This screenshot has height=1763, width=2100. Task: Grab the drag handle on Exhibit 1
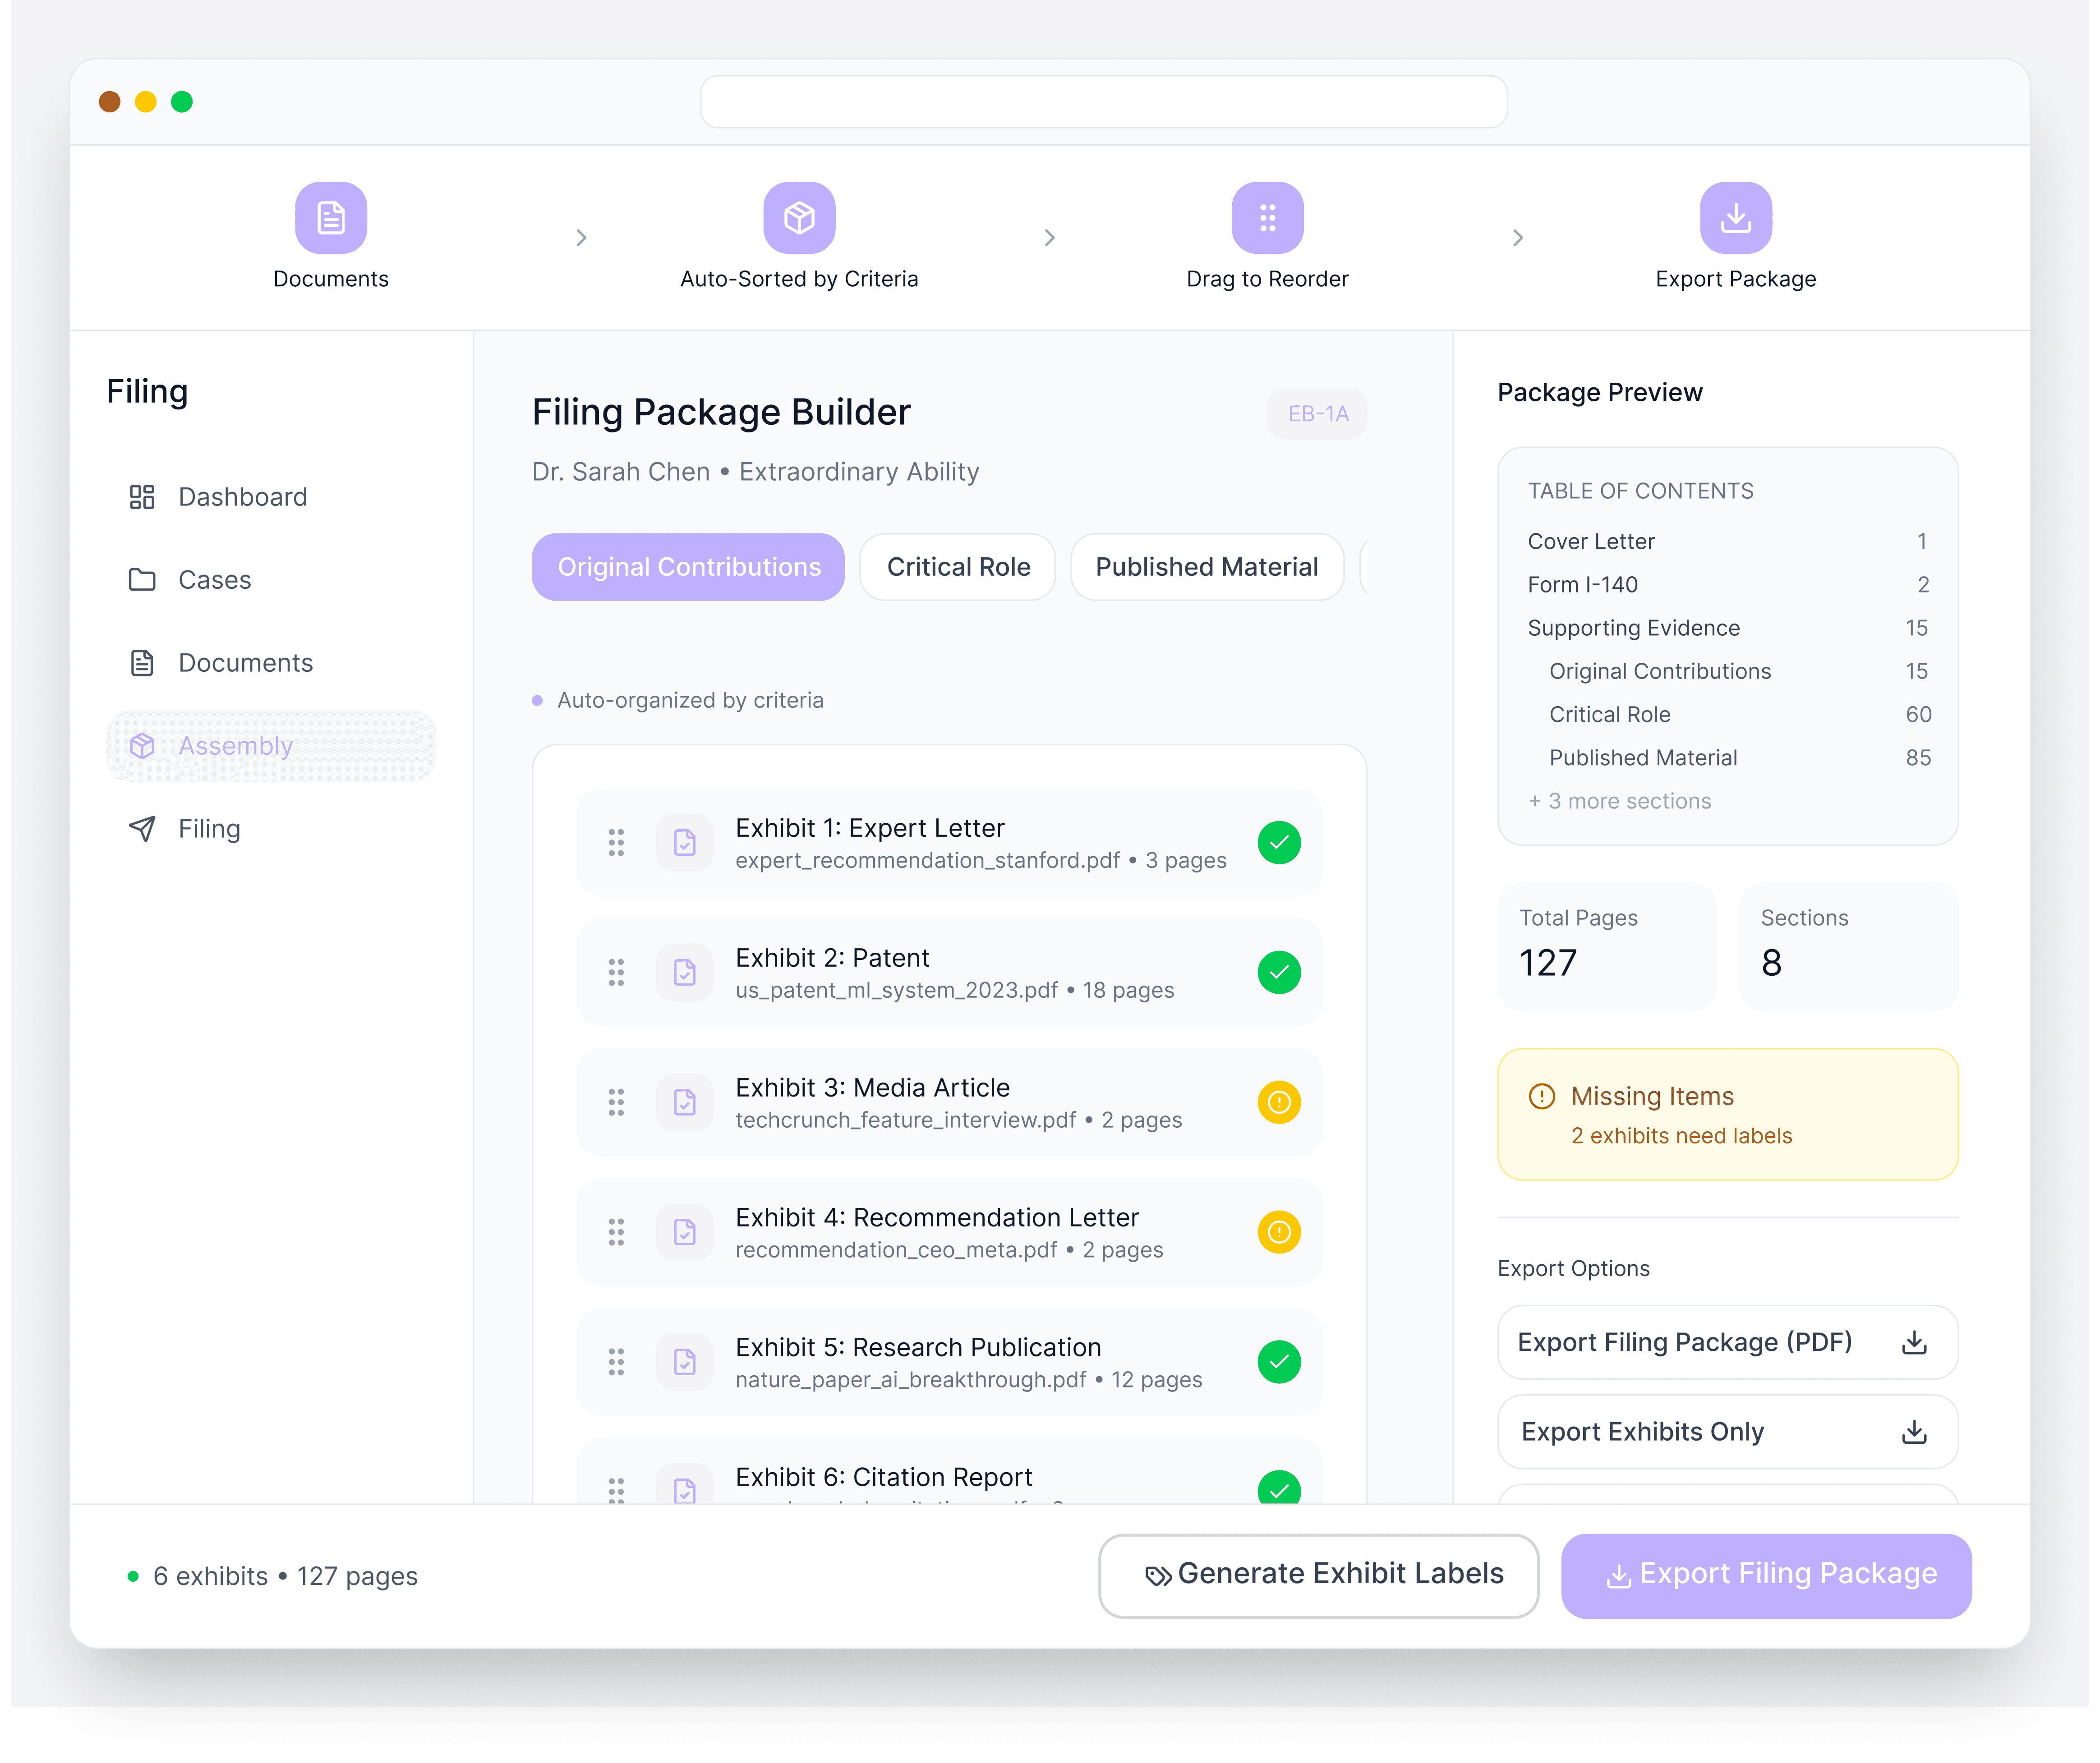(x=616, y=843)
